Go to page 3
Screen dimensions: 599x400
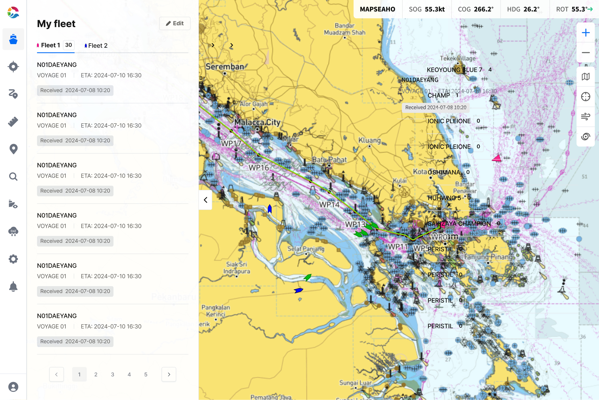[x=113, y=374]
